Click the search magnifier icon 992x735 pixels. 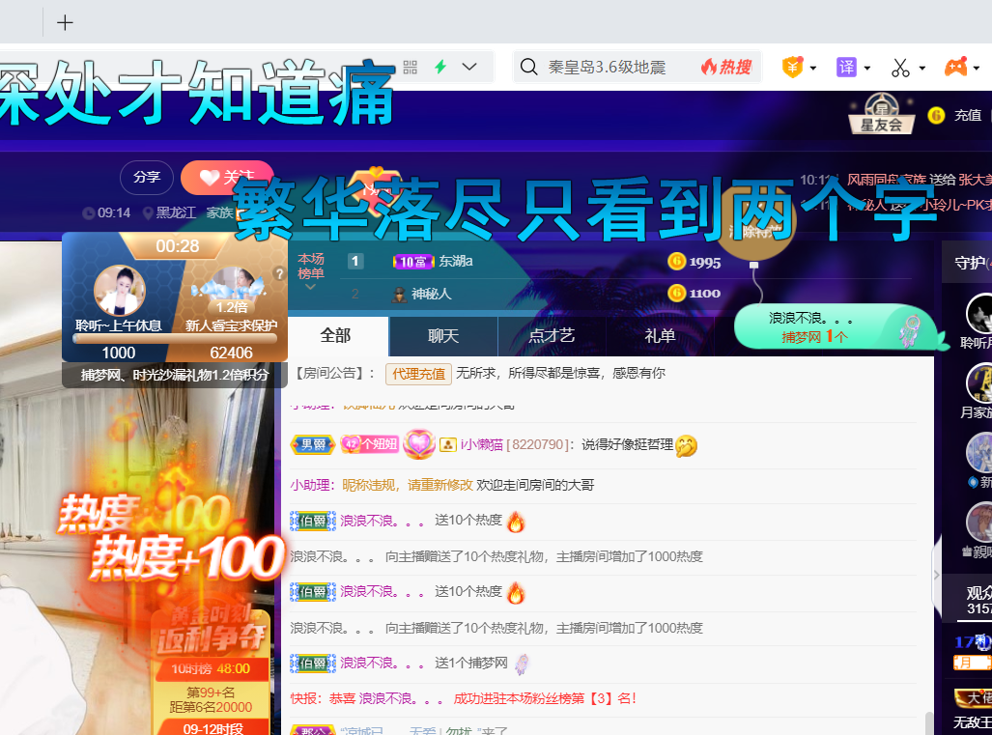point(529,67)
